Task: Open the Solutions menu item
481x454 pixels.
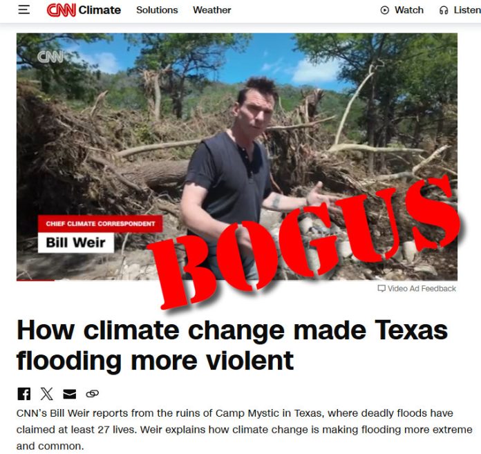Action: (x=157, y=10)
